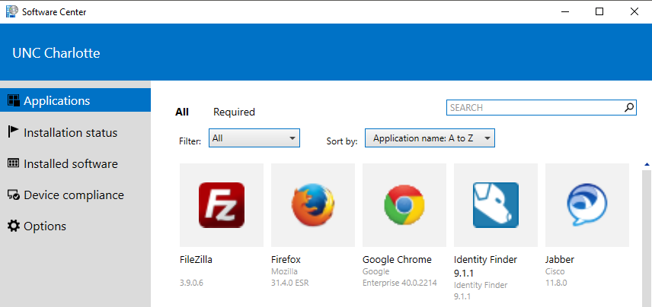Click the search magnifier icon
Screen dimensions: 652x307
[x=629, y=107]
